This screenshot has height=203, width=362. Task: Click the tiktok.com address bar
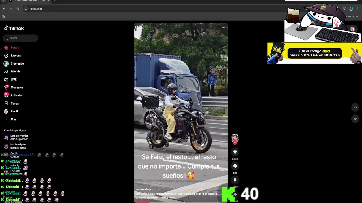(x=36, y=9)
